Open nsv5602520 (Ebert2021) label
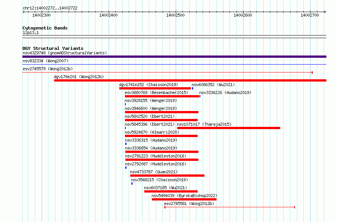The image size is (337, 222). [150, 116]
